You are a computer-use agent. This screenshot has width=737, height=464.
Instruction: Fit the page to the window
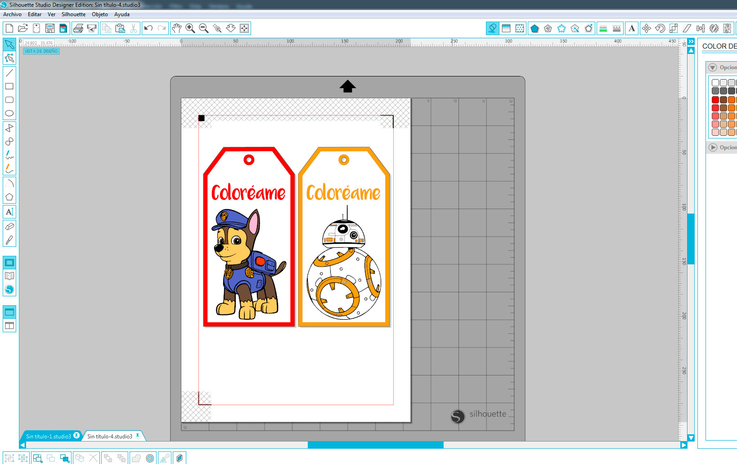tap(244, 28)
